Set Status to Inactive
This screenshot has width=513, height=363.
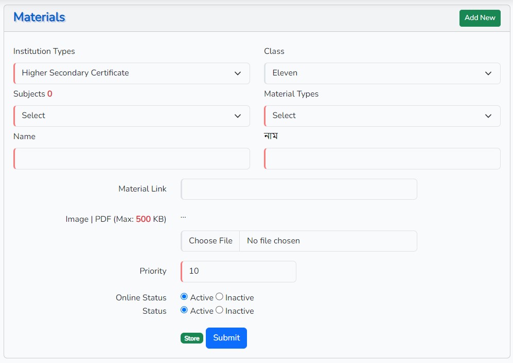[x=219, y=310]
